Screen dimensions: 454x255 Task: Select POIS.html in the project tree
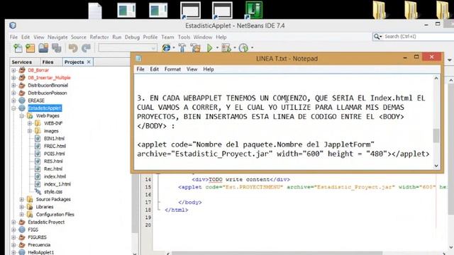point(54,154)
